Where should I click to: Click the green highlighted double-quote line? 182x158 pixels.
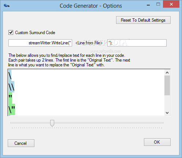10,98
